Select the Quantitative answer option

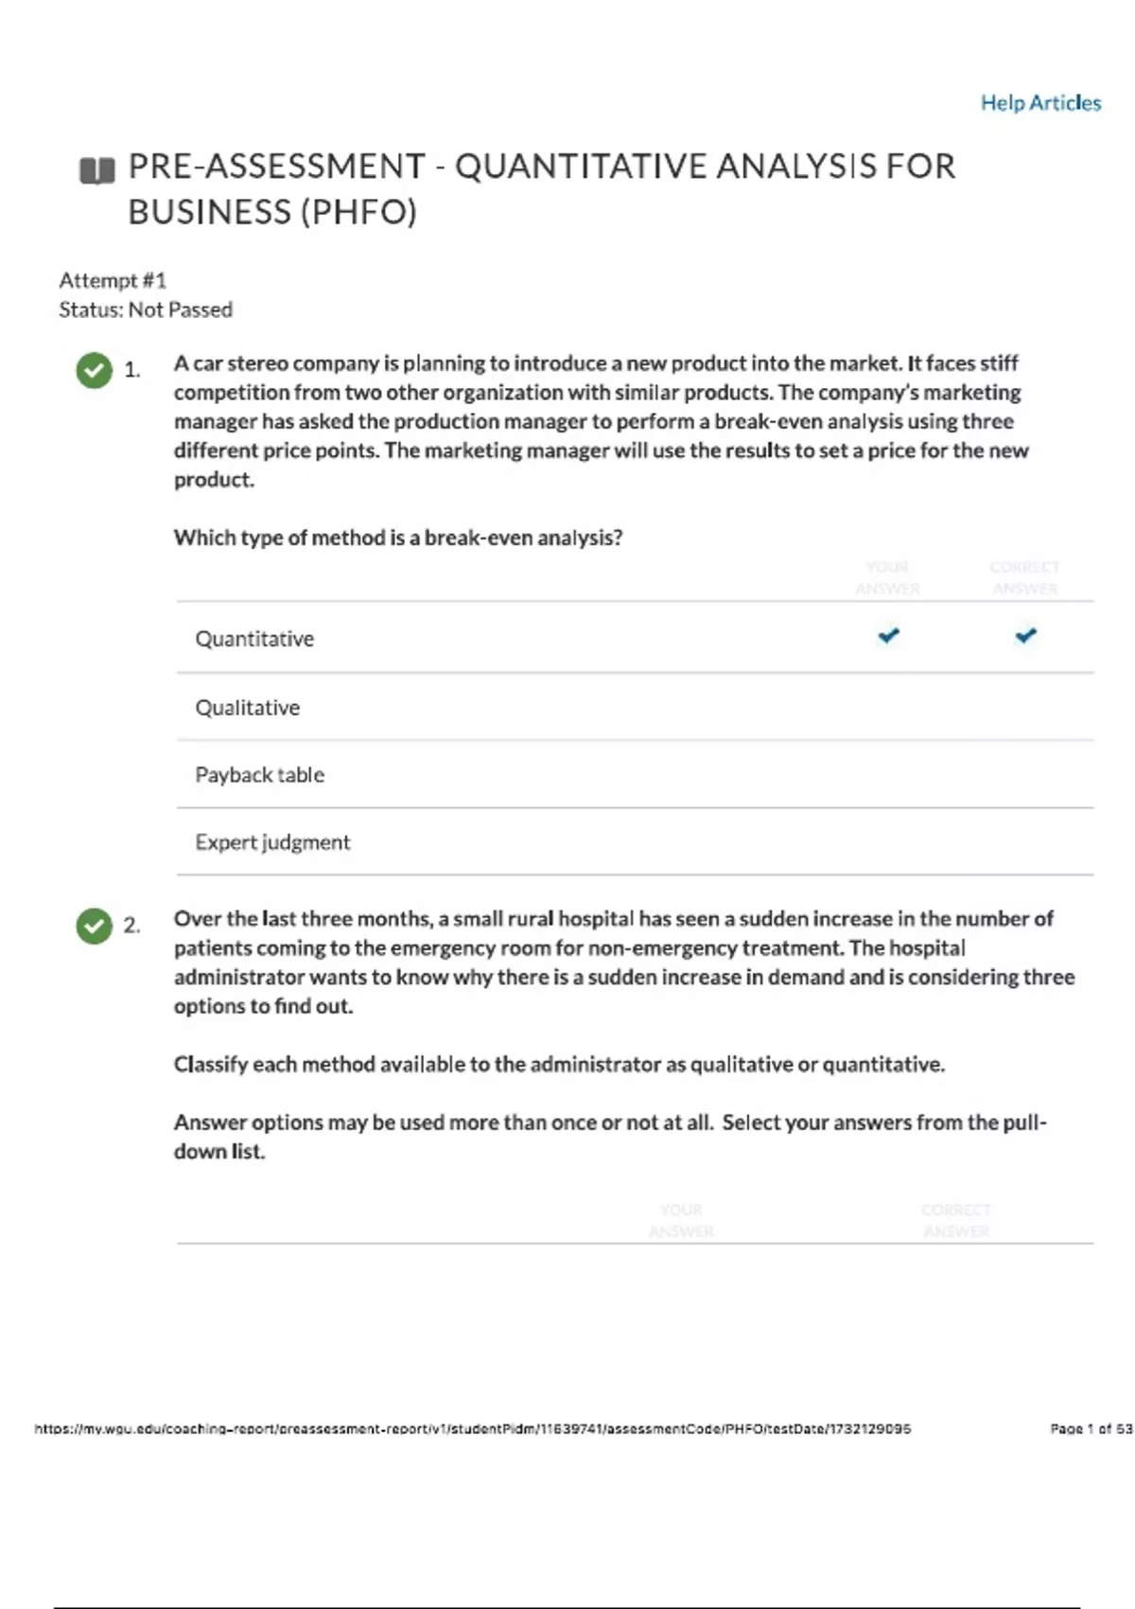click(254, 639)
